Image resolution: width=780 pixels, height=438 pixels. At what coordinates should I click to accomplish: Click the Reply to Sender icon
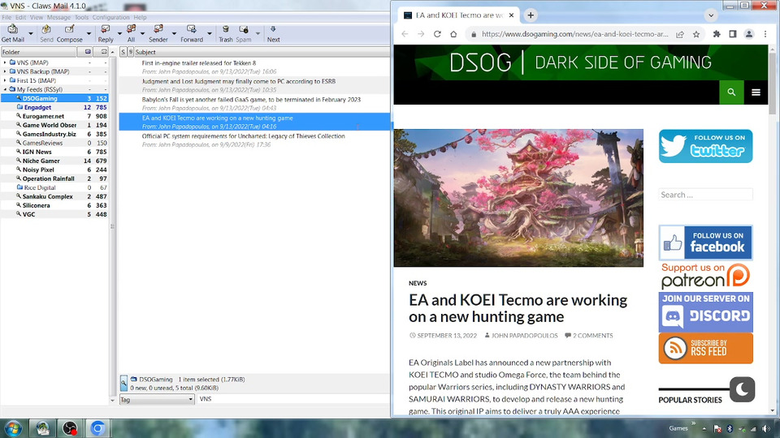(x=158, y=33)
